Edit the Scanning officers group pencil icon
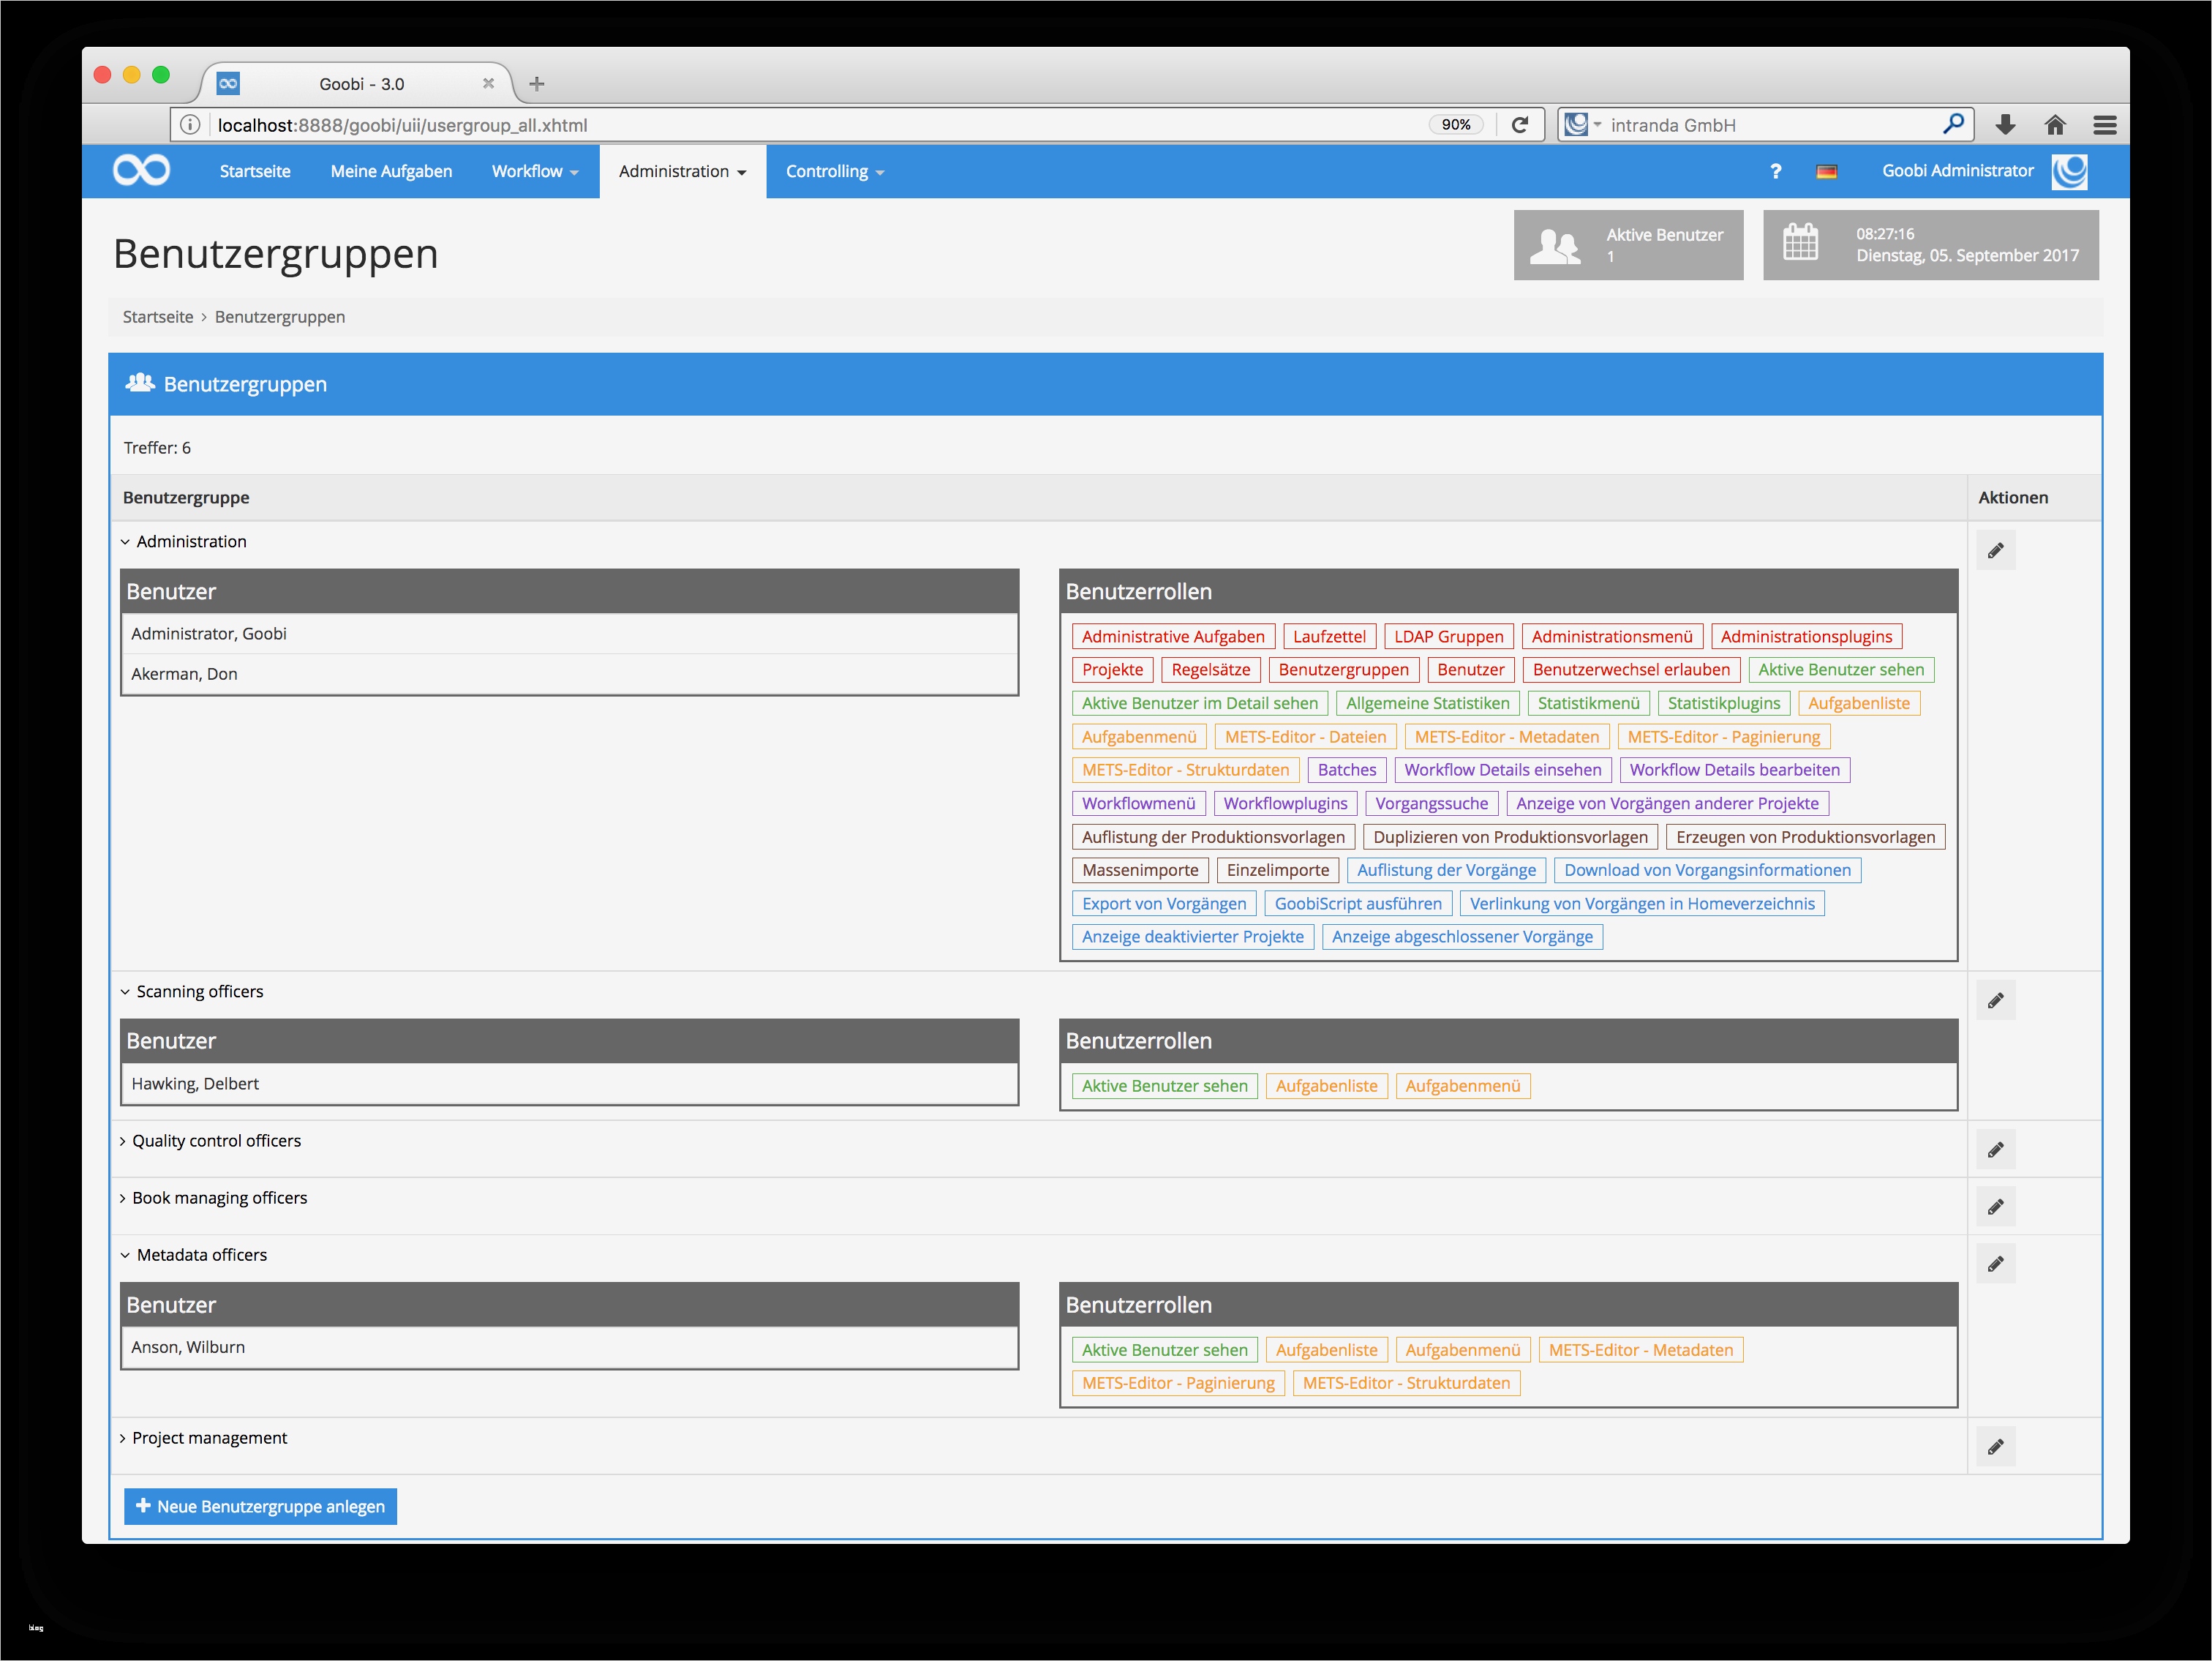The image size is (2212, 1661). (x=1995, y=1000)
